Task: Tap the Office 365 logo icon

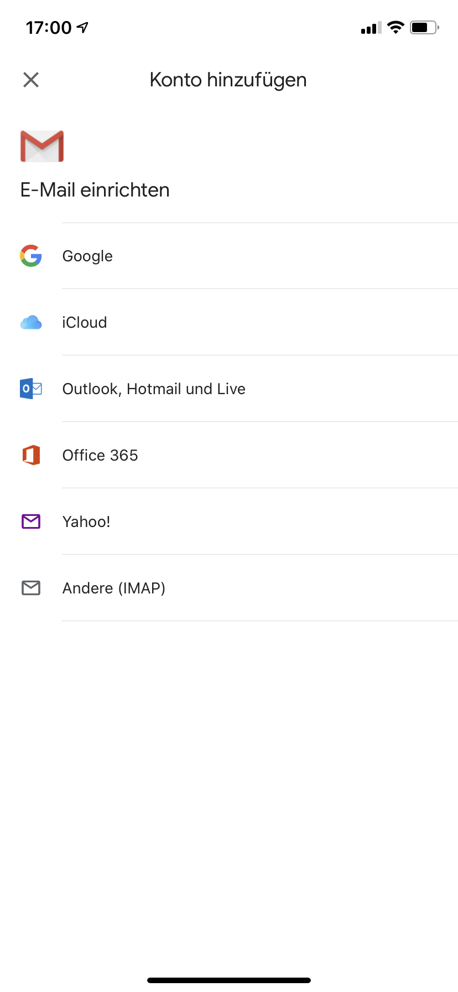Action: tap(31, 455)
